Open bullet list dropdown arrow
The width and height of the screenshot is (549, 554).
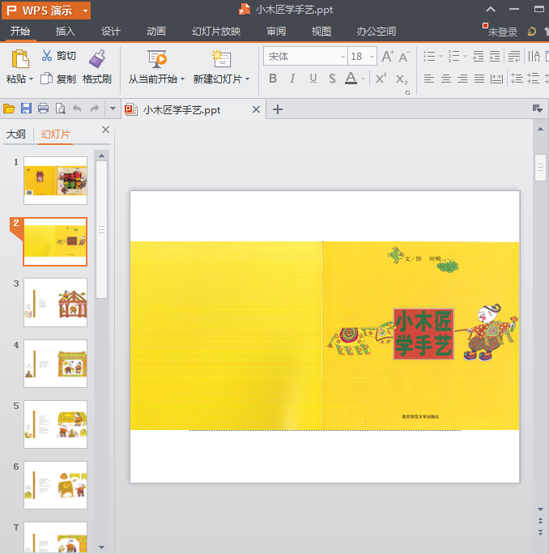pyautogui.click(x=440, y=56)
